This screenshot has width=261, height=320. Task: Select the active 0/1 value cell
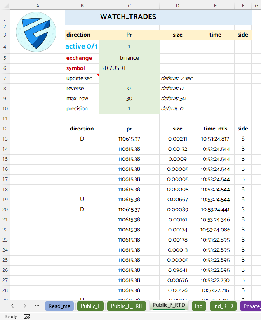click(x=129, y=47)
